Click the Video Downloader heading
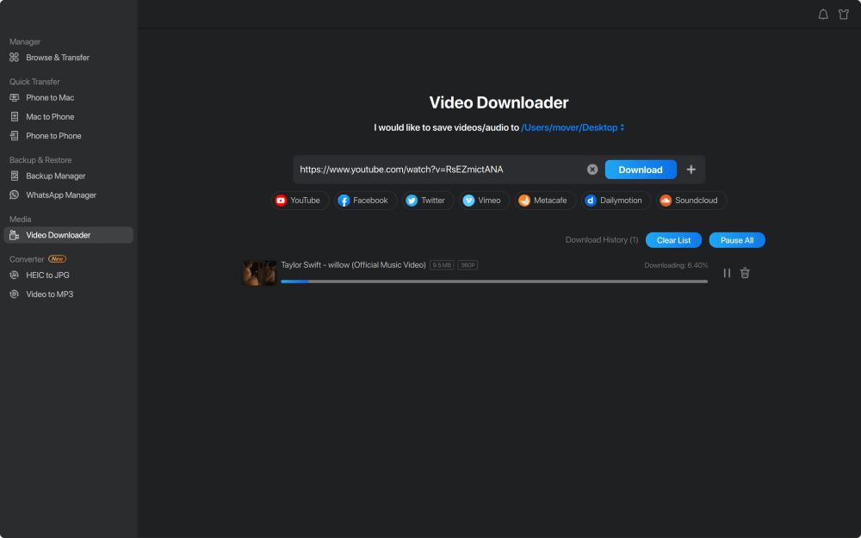The height and width of the screenshot is (538, 861). coord(499,102)
